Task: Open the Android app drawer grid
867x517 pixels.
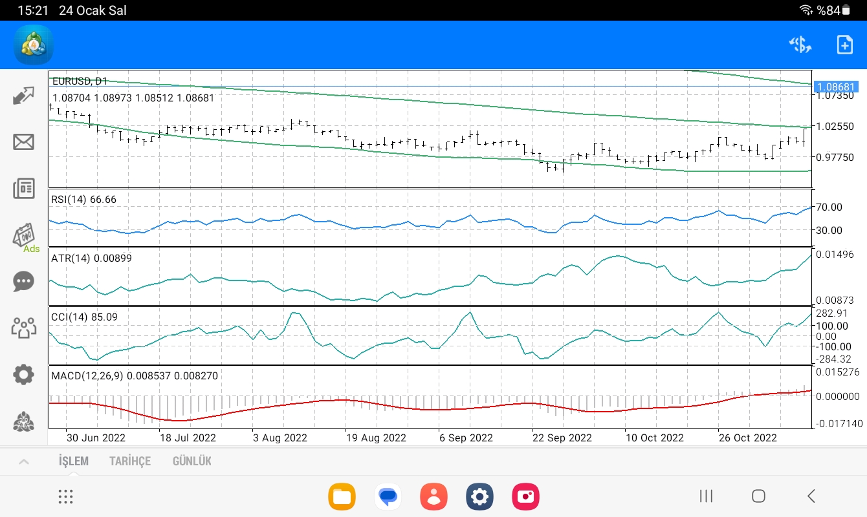Action: (x=65, y=496)
